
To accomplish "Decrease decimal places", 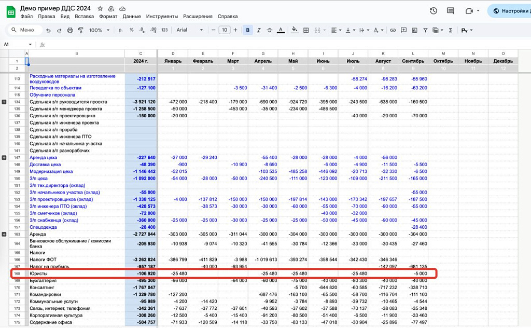I will tap(142, 30).
